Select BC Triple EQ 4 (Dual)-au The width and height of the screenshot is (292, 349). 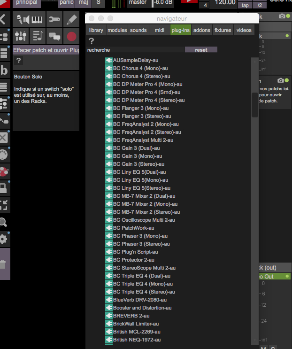pyautogui.click(x=142, y=276)
